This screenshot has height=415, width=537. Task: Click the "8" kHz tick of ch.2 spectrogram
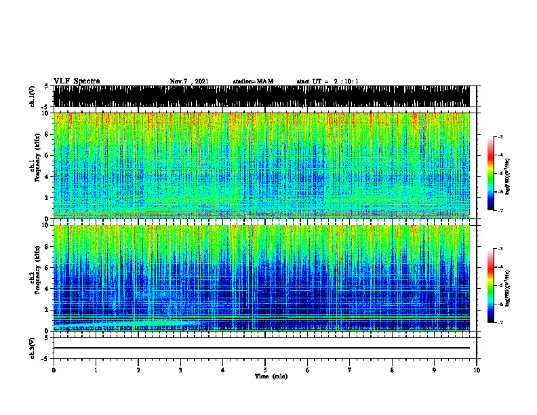[48, 247]
